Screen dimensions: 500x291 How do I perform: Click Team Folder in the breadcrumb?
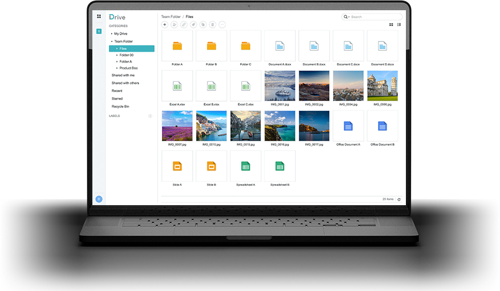(x=170, y=17)
